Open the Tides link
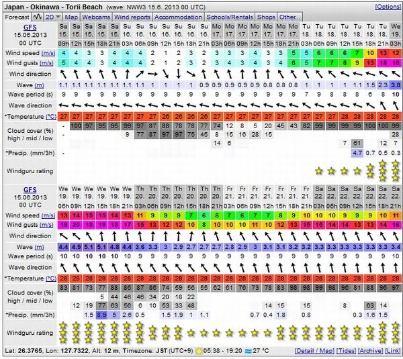Screen dimensions: 403x359 (x=346, y=351)
